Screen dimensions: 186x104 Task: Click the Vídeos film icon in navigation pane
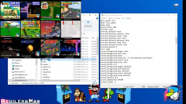(13, 69)
